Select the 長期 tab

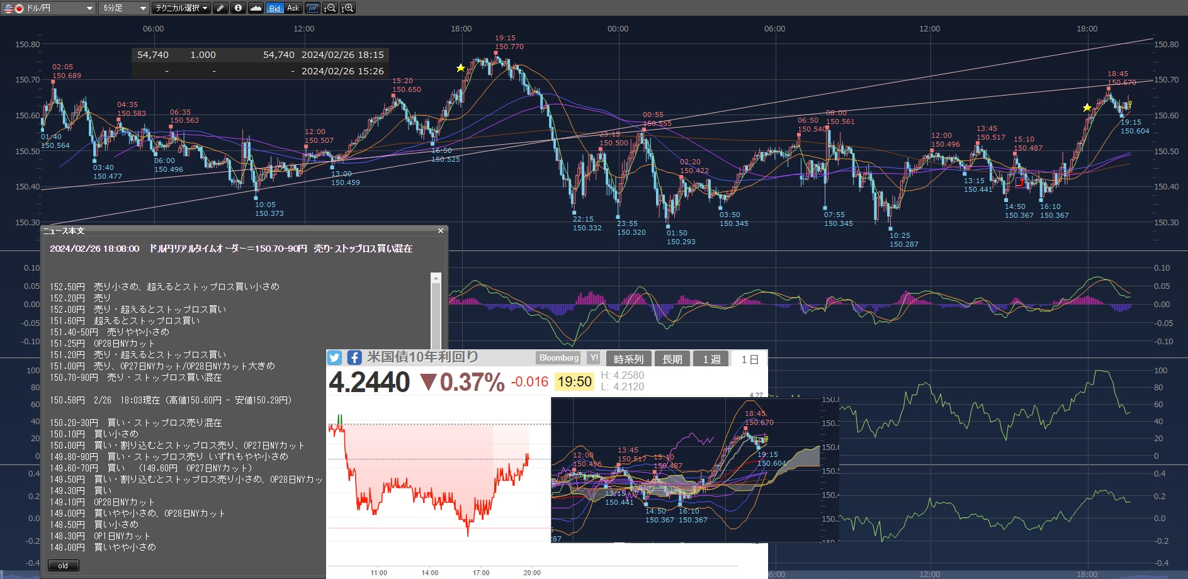click(x=672, y=359)
